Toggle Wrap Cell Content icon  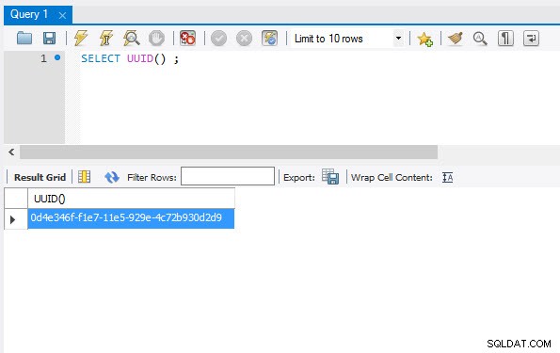[x=447, y=177]
